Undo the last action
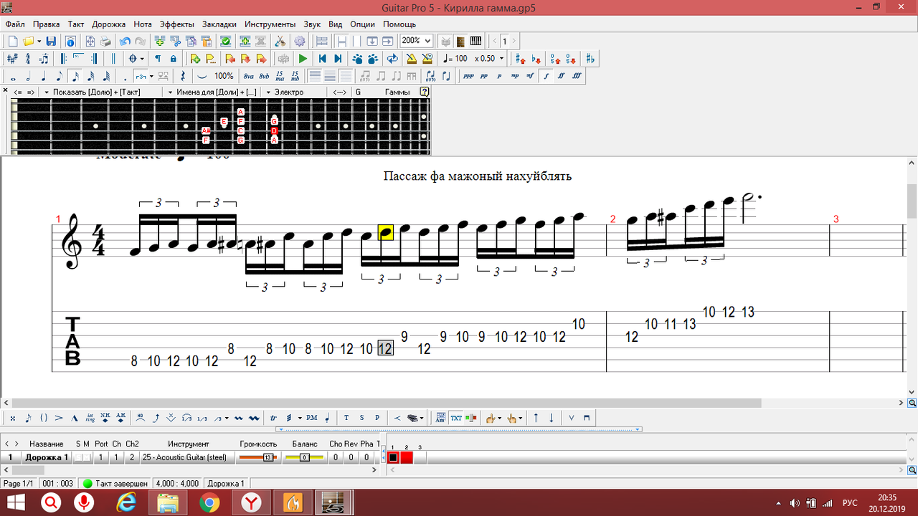The width and height of the screenshot is (918, 516). (x=125, y=41)
